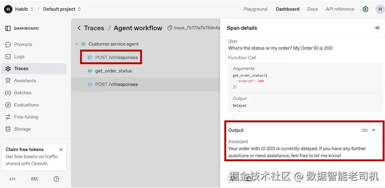The image size is (385, 188).
Task: Collapse the Customer service agent tree node
Action: (77, 44)
